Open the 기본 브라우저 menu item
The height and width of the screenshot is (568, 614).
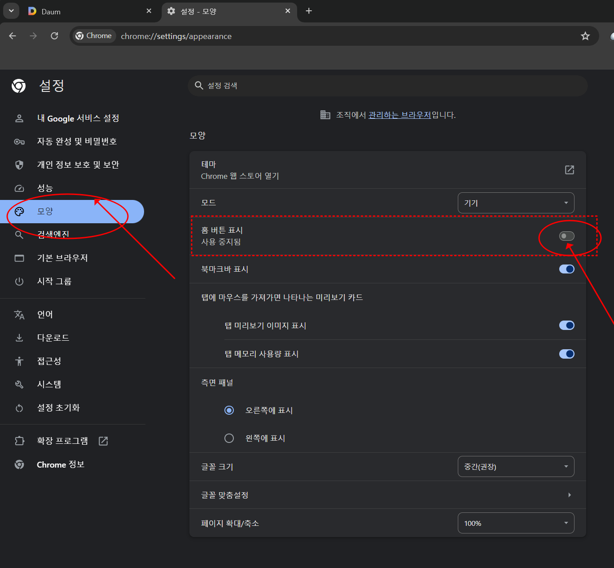[73, 258]
